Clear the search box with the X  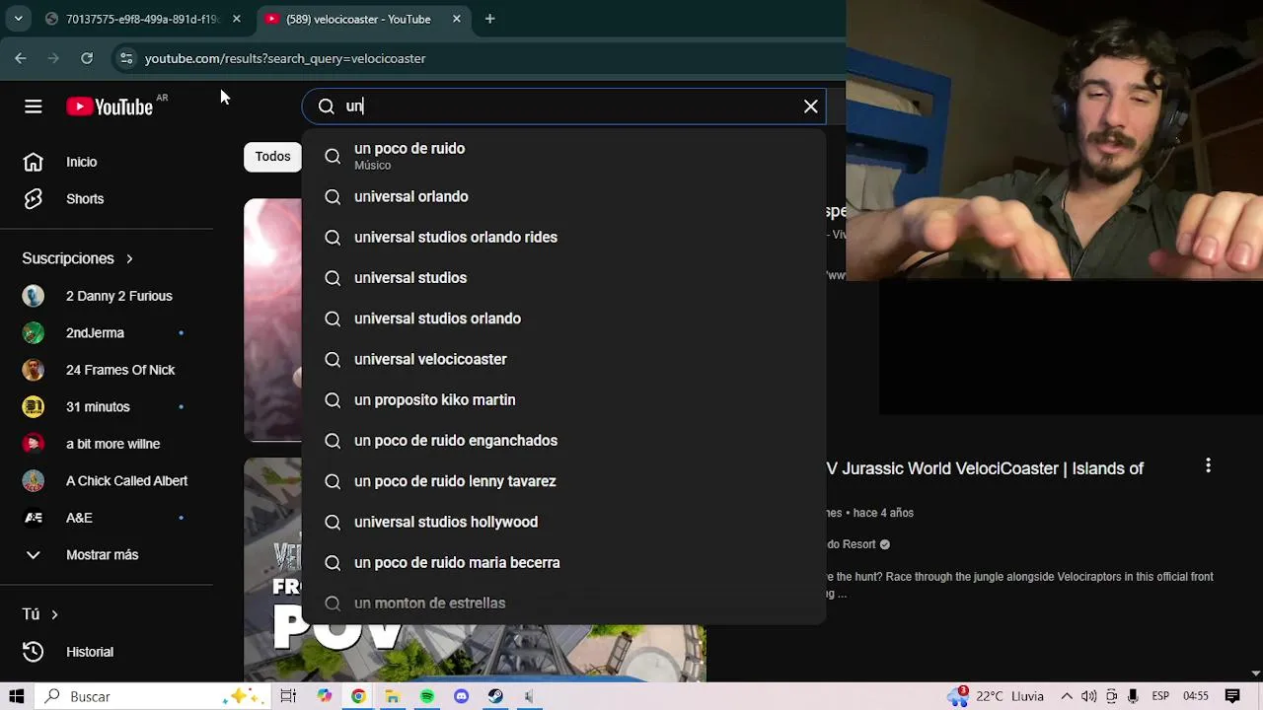pos(811,106)
